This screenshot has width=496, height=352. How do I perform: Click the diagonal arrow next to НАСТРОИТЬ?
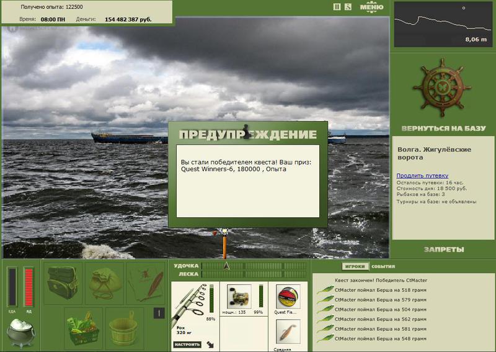pos(210,344)
